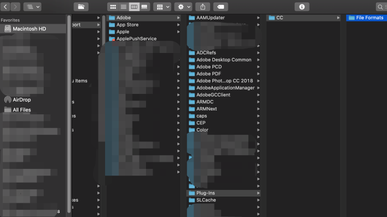Click the All Files folder icon

click(x=8, y=110)
